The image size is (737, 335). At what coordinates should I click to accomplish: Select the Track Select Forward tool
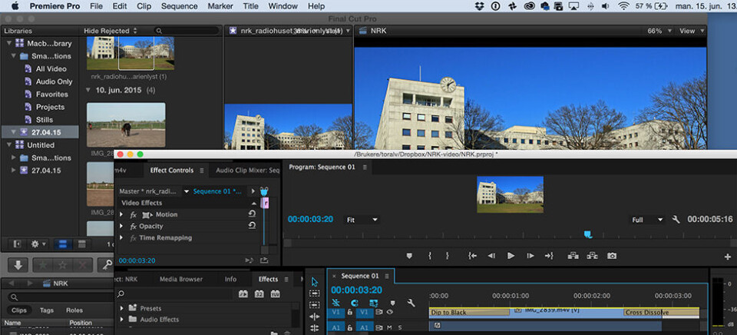315,294
